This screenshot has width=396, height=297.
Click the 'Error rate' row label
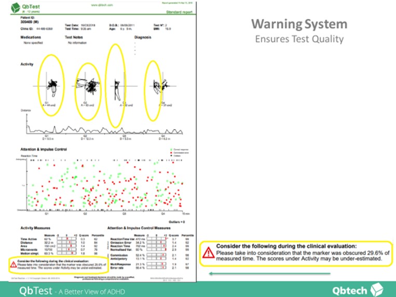tap(117, 268)
